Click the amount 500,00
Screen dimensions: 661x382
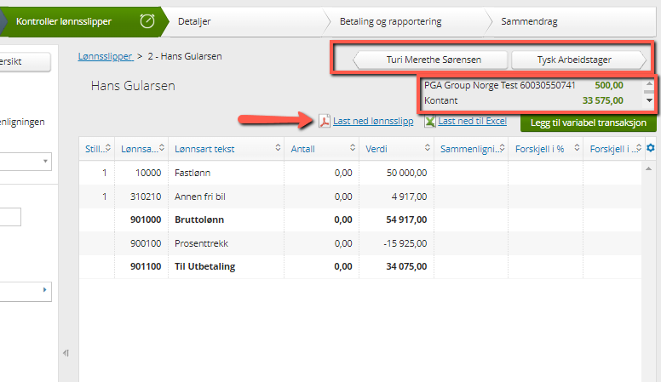(x=609, y=85)
